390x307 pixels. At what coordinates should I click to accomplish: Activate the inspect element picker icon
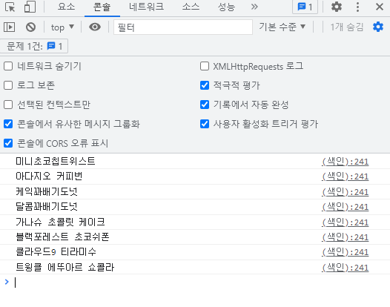[x=10, y=7]
